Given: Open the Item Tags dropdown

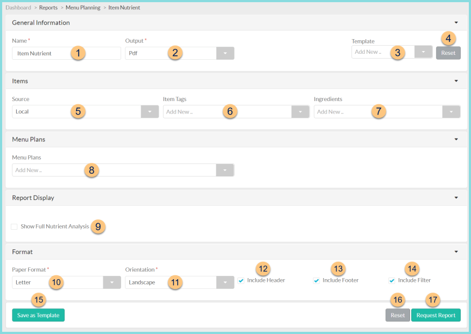Looking at the screenshot, I should click(300, 111).
